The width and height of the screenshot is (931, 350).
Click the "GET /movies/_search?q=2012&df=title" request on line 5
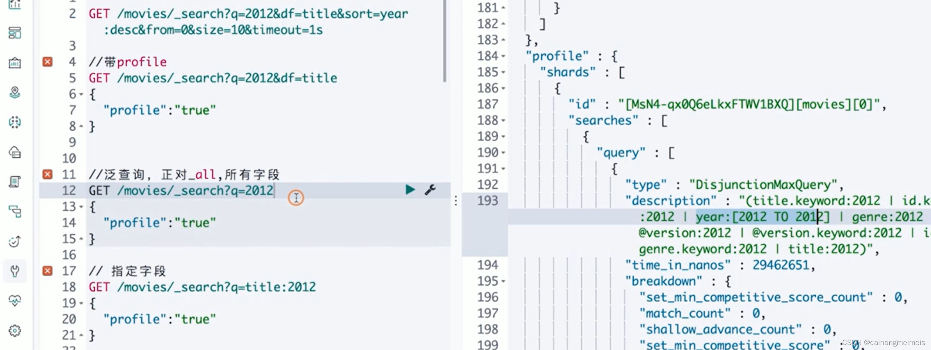(x=213, y=78)
